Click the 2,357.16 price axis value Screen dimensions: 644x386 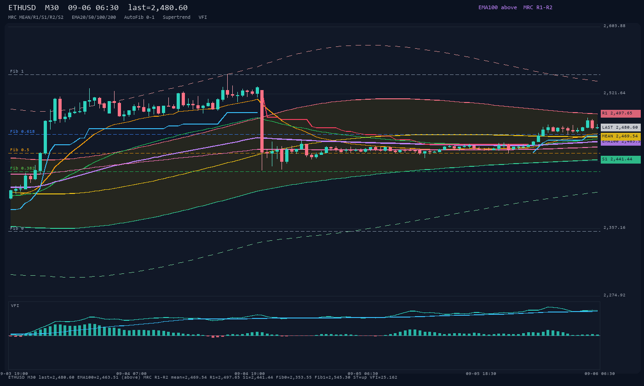pyautogui.click(x=615, y=227)
